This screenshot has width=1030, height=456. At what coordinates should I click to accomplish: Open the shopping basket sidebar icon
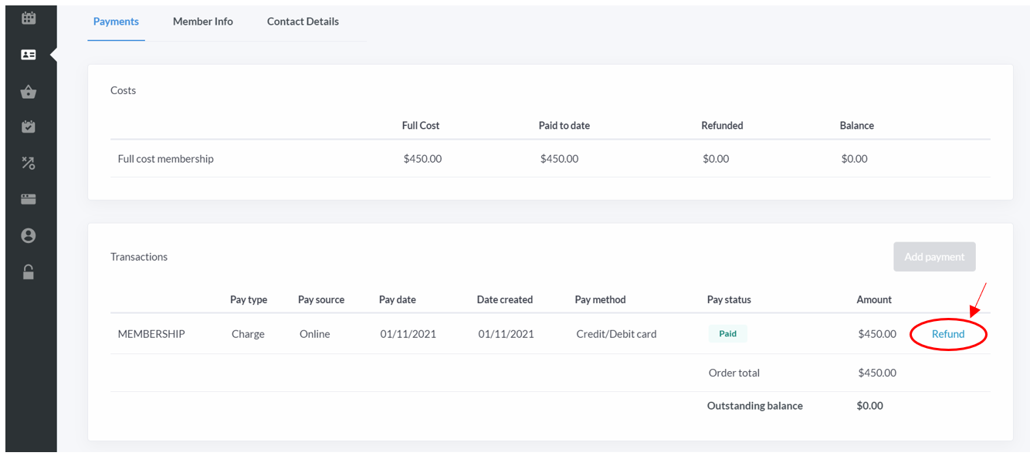pos(29,92)
